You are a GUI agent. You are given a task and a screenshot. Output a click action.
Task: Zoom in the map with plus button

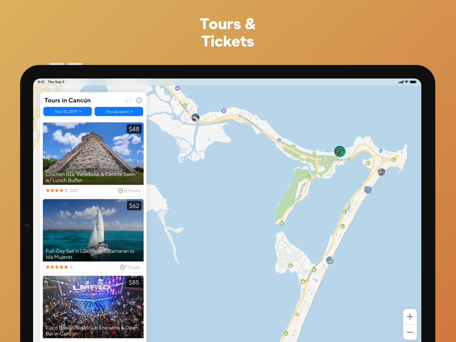pyautogui.click(x=410, y=317)
